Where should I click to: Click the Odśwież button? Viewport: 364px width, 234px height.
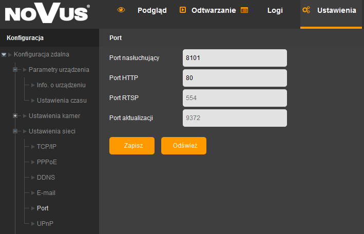(x=184, y=146)
